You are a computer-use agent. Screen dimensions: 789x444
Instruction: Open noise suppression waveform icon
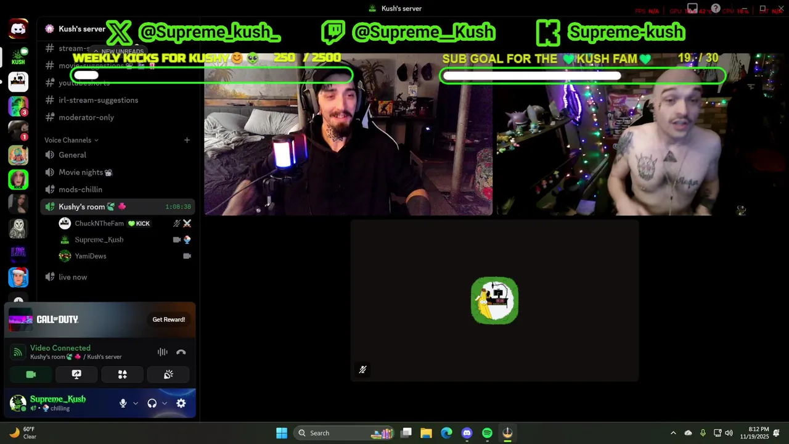click(162, 352)
